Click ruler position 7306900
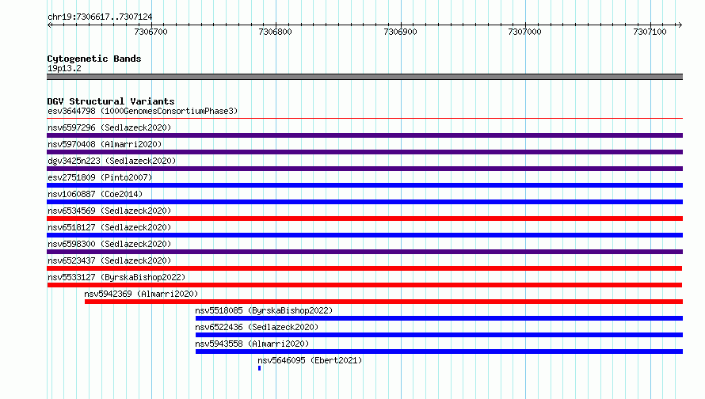Image resolution: width=705 pixels, height=399 pixels. (x=400, y=32)
